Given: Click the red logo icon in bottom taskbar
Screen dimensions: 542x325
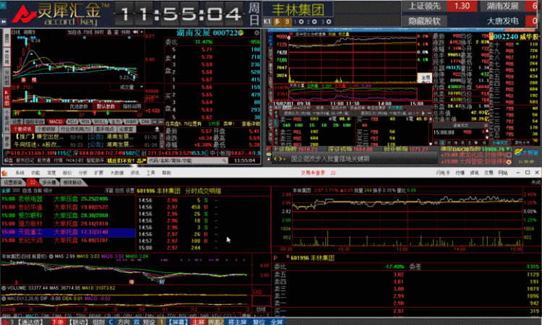Looking at the screenshot, I should [6, 322].
